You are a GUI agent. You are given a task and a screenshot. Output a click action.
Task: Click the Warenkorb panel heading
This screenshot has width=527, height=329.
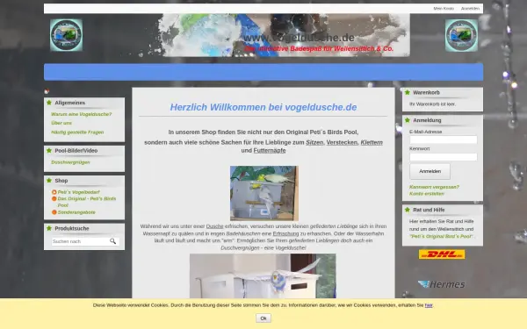(426, 92)
